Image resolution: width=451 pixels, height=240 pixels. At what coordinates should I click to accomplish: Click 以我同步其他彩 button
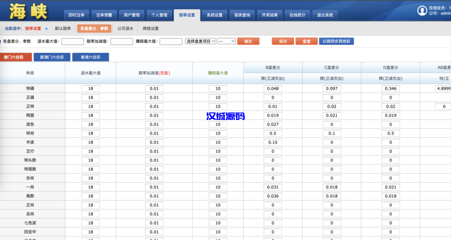coord(336,41)
